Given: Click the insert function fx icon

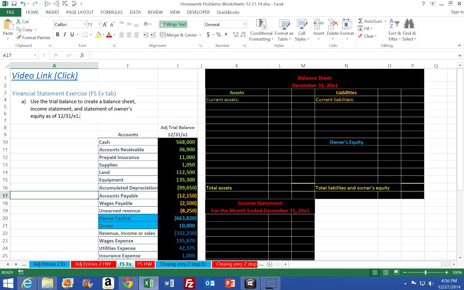Looking at the screenshot, I should (x=82, y=55).
